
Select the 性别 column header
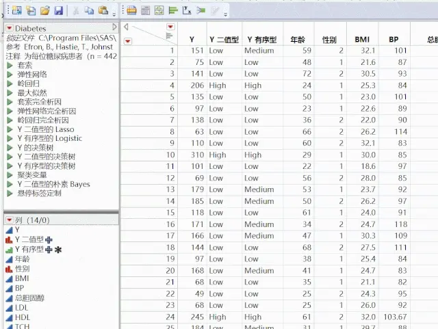329,40
